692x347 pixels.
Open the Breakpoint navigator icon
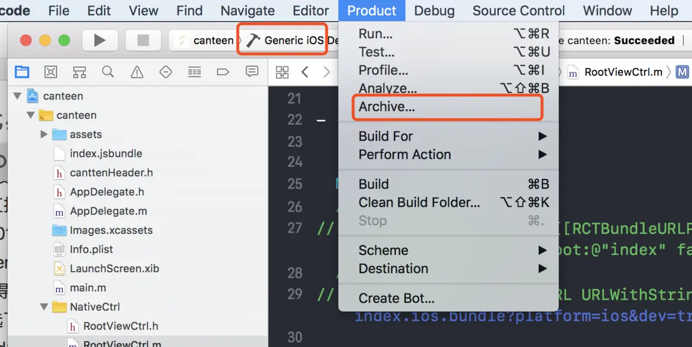click(223, 72)
